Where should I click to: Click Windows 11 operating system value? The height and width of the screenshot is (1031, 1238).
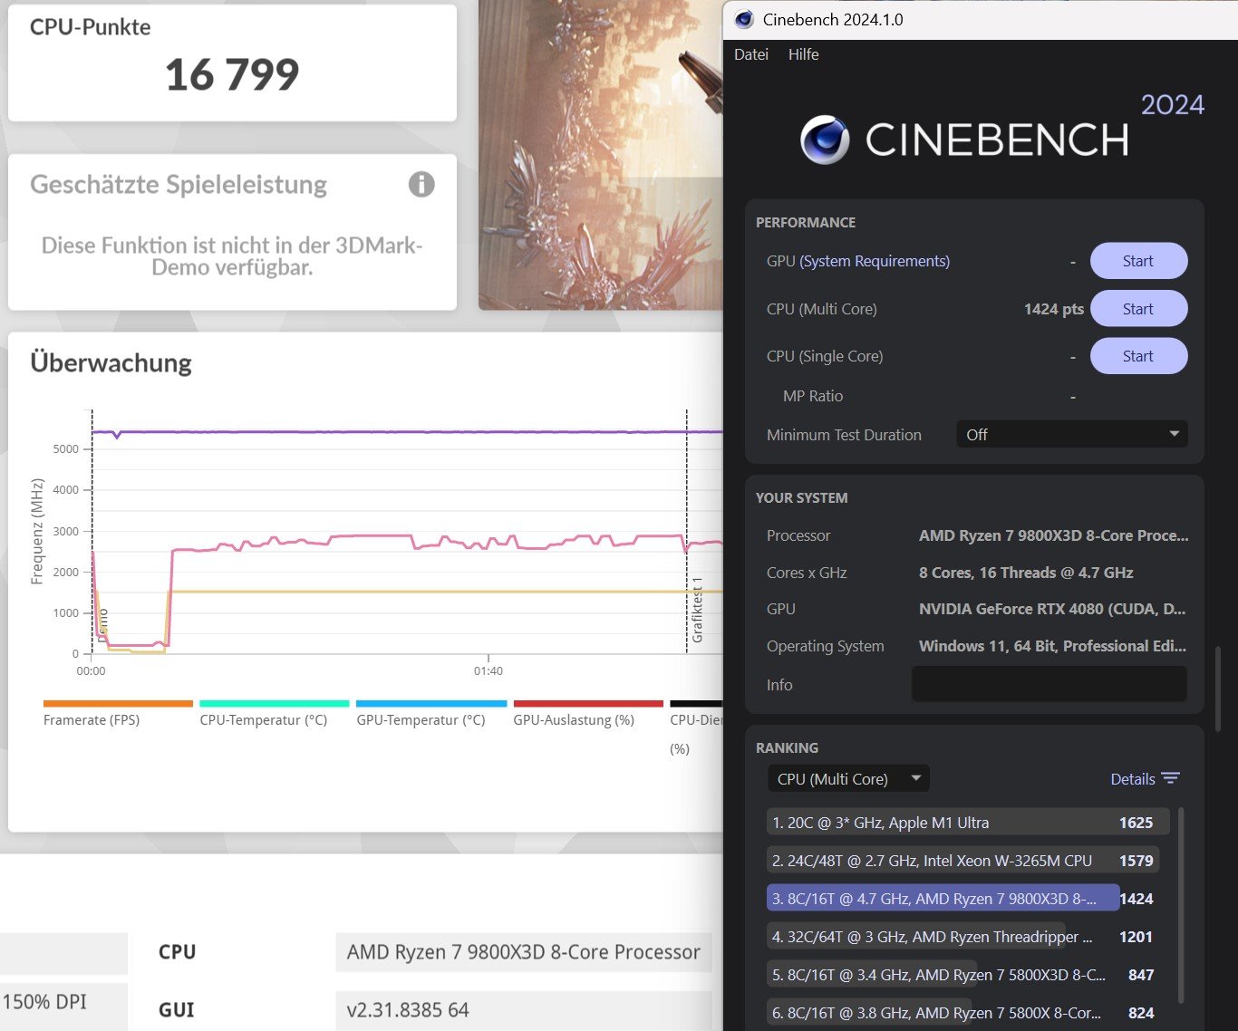point(1052,646)
